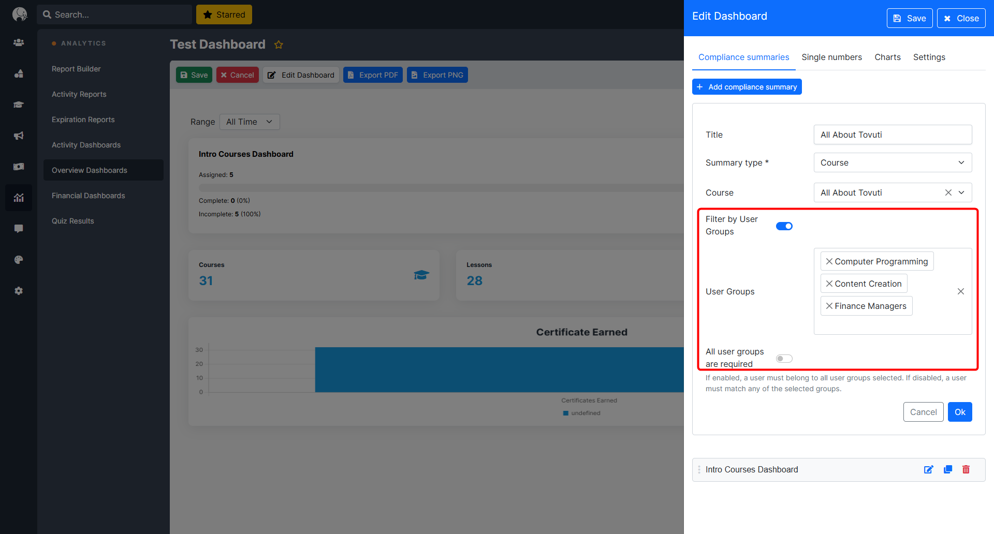Duplicate the Intro Courses Dashboard summary
This screenshot has width=994, height=534.
point(947,469)
